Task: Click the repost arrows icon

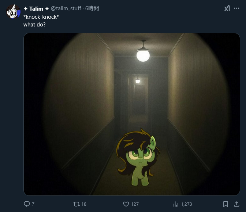Action: coord(77,204)
